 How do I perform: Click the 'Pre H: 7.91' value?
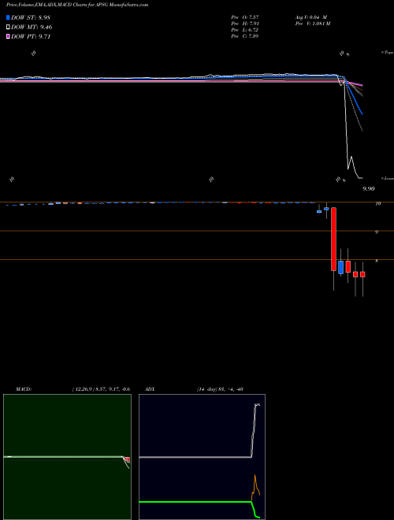(245, 24)
